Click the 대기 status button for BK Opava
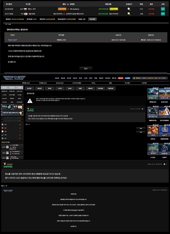Viewport: 170px width, 234px height. click(x=163, y=9)
